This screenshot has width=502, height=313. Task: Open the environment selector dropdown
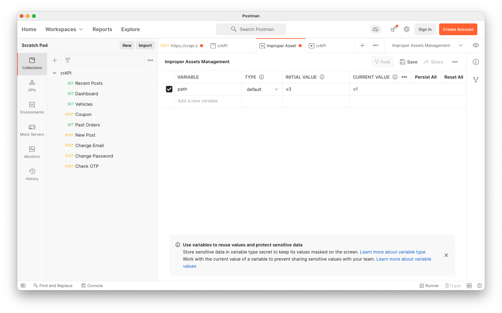[x=427, y=46]
